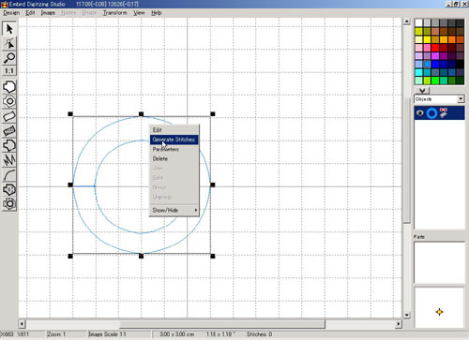Viewport: 469px width, 340px height.
Task: Pick the black color swatch
Action: pyautogui.click(x=460, y=64)
